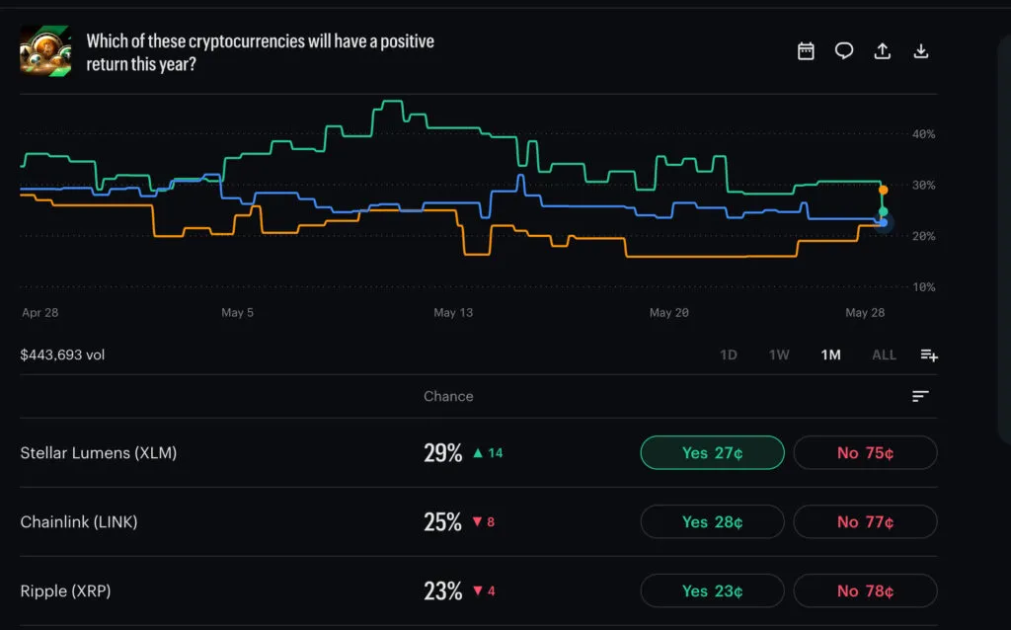The image size is (1011, 630).
Task: Click the download icon
Action: click(x=921, y=51)
